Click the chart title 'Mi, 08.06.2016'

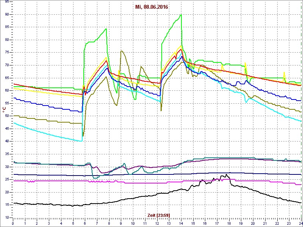[152, 7]
